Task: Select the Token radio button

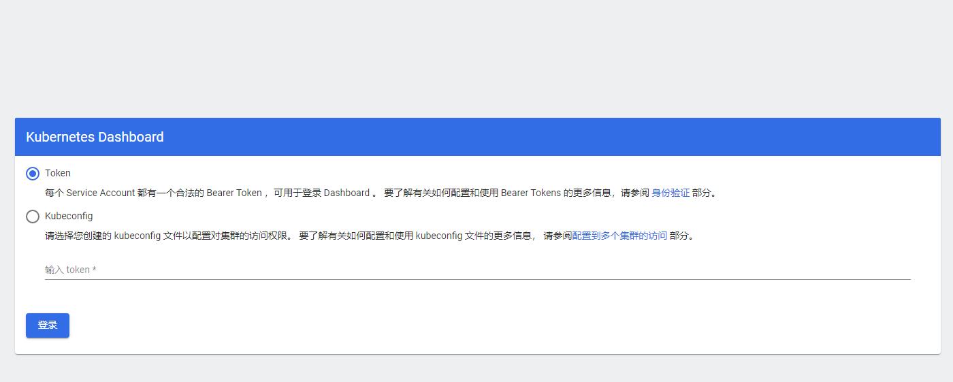Action: 33,174
